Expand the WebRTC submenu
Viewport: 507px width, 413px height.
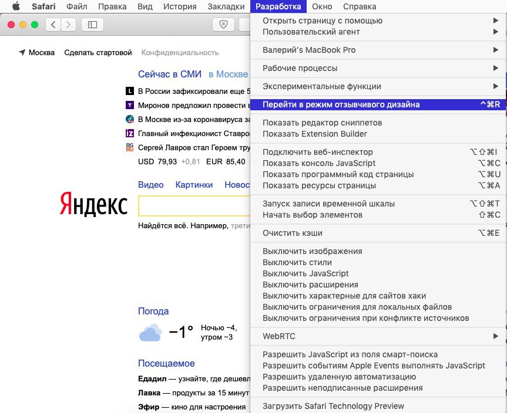(x=378, y=336)
